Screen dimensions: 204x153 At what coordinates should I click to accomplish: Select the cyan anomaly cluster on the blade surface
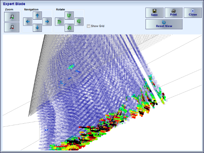coord(71,67)
